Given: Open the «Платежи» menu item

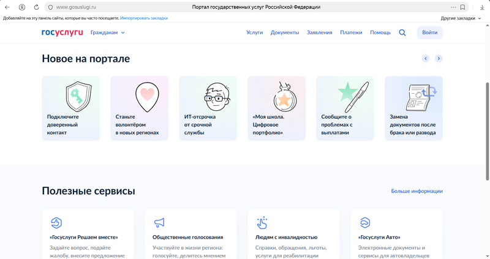Looking at the screenshot, I should (x=351, y=32).
